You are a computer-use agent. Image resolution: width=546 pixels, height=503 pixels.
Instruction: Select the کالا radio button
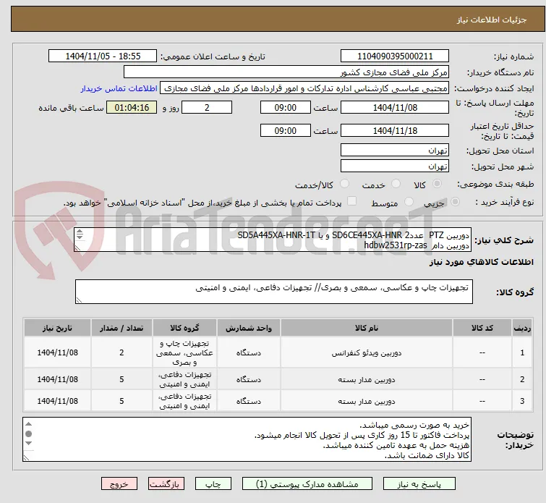point(437,184)
